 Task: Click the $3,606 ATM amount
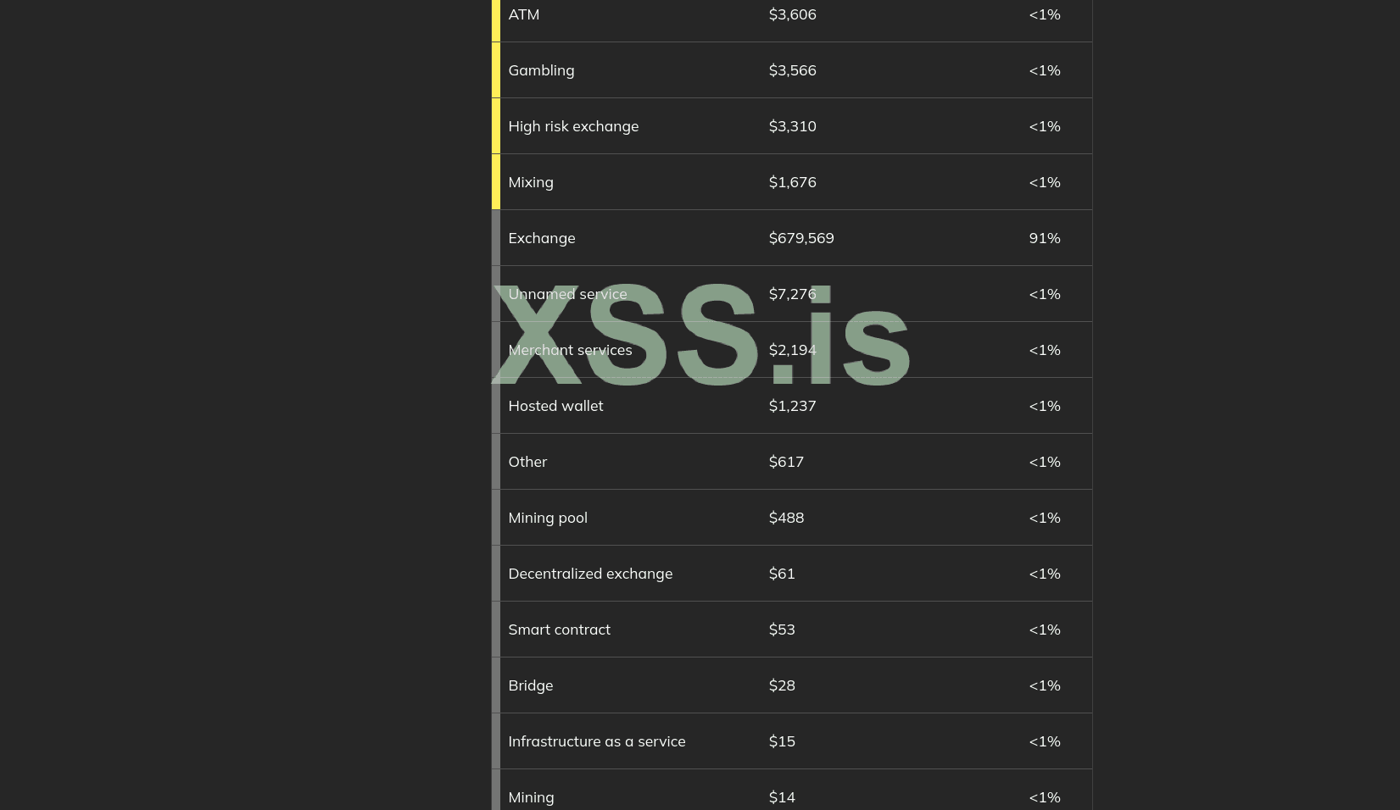[x=792, y=14]
